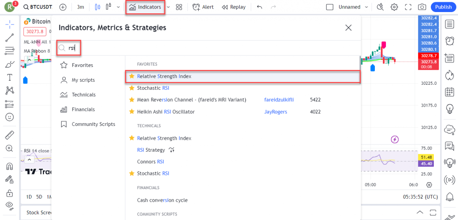Toggle stay in drawing mode

point(10,179)
